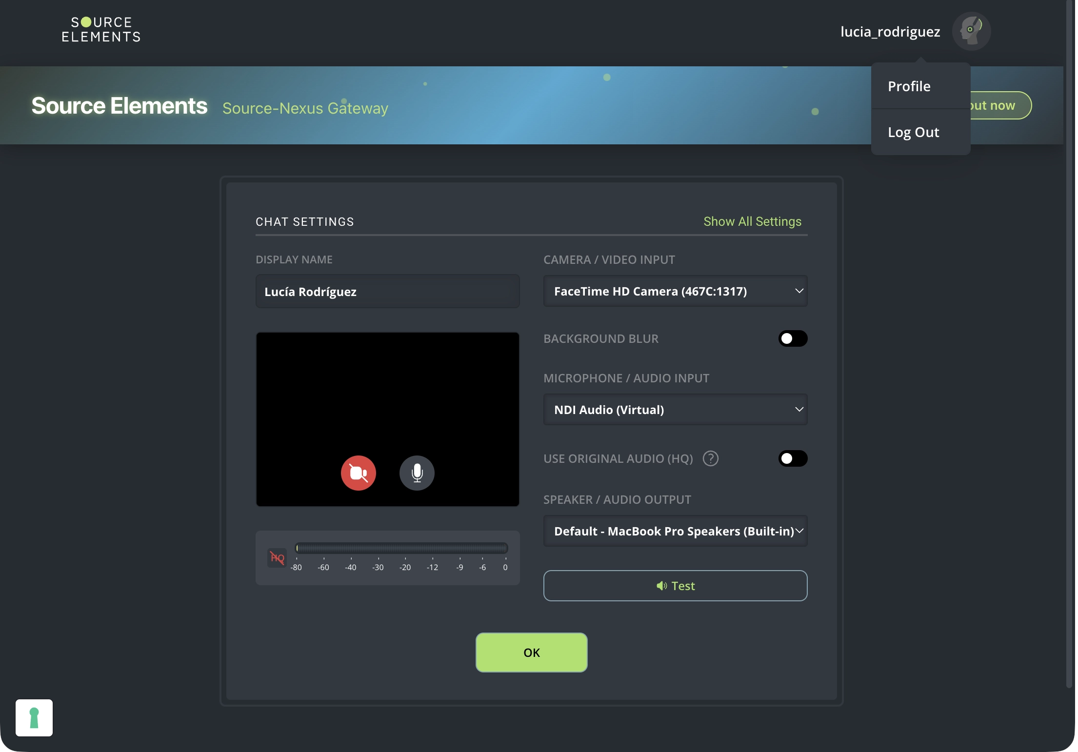Open help for Use Original Audio (HQ)

coord(711,458)
